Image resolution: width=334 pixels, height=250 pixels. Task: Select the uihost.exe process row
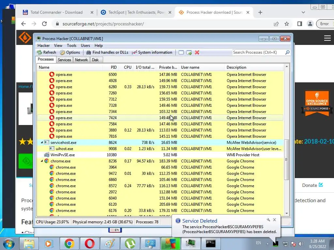click(160, 148)
